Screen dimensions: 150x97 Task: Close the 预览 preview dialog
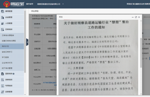point(139,17)
